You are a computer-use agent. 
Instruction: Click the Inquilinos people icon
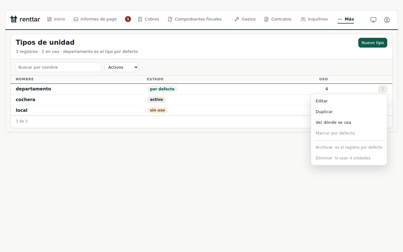point(303,19)
